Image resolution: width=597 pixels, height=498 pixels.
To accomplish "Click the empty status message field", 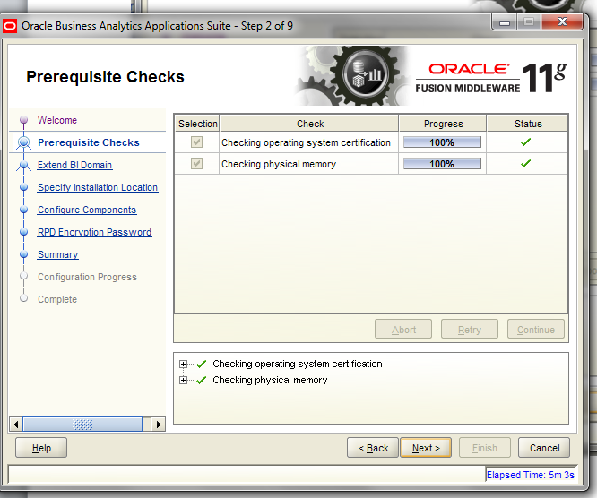I will (x=247, y=475).
